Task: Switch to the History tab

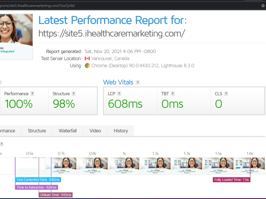Action: pos(121,131)
